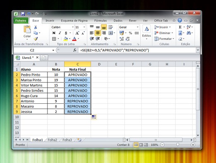Click the Fill down icon in Edição
Image resolution: width=216 pixels, height=163 pixels.
click(180, 33)
